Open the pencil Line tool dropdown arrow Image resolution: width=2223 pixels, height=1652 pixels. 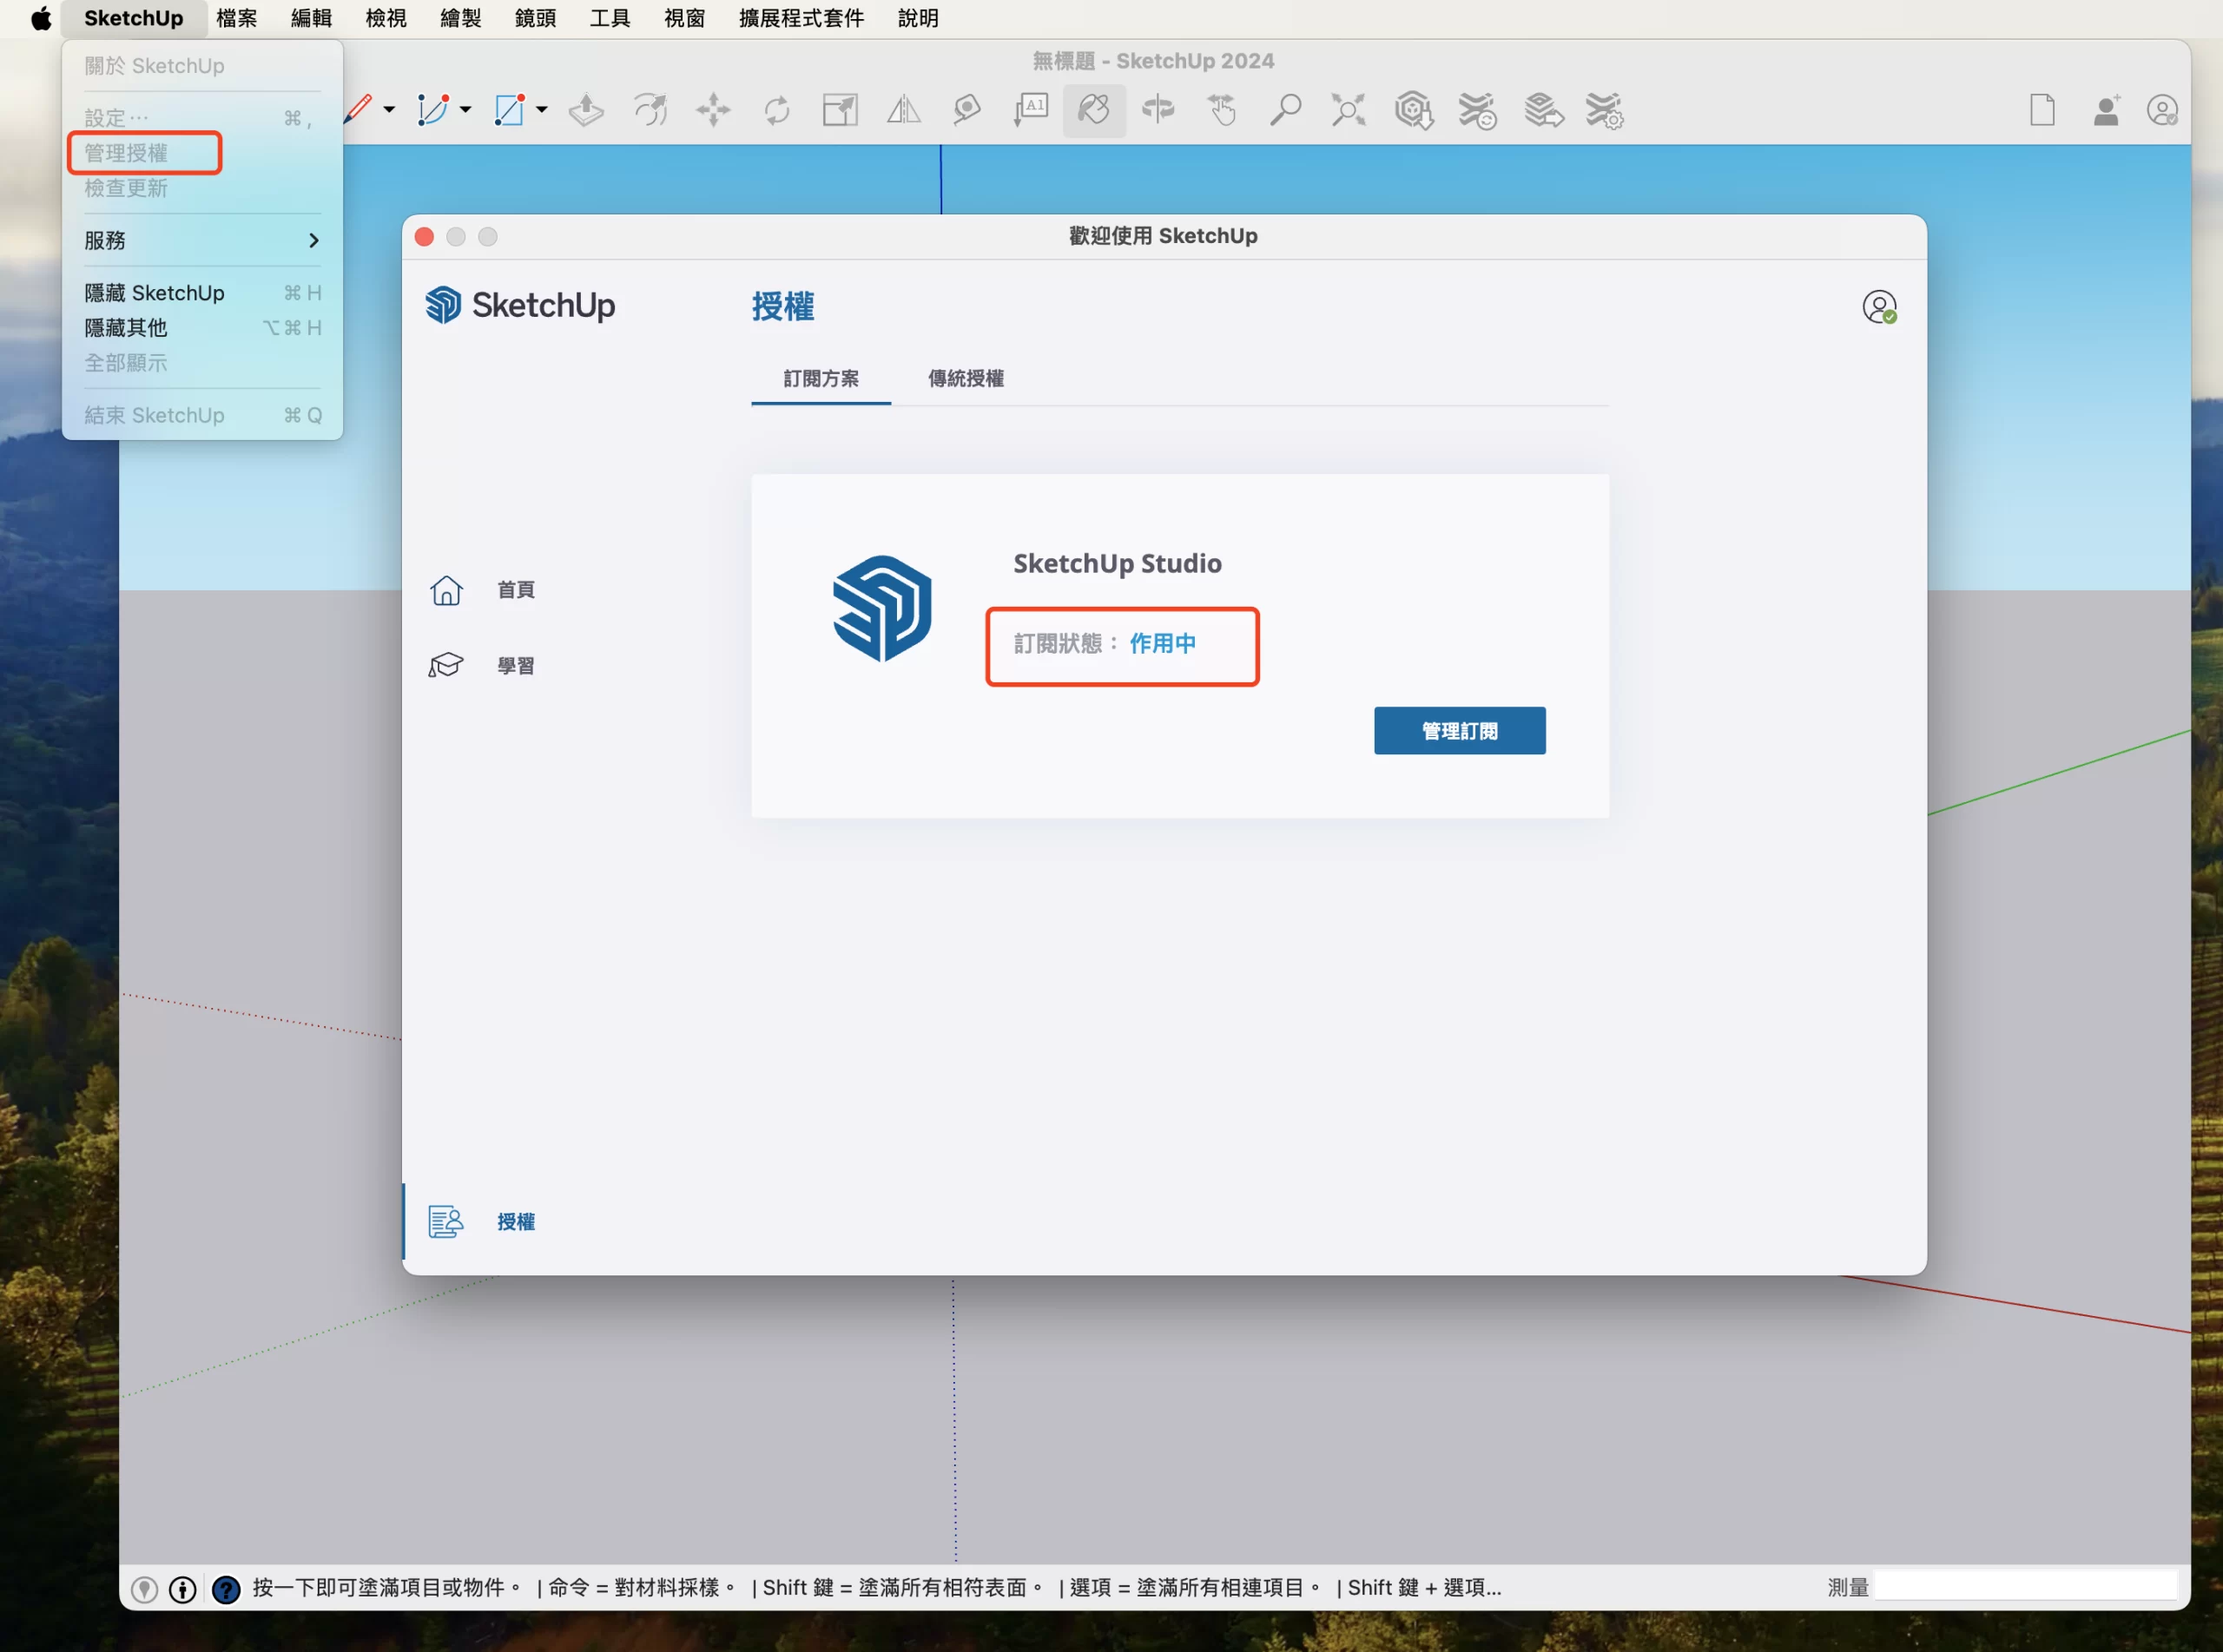pyautogui.click(x=389, y=110)
